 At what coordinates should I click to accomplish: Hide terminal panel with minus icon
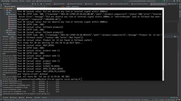pyautogui.click(x=178, y=37)
